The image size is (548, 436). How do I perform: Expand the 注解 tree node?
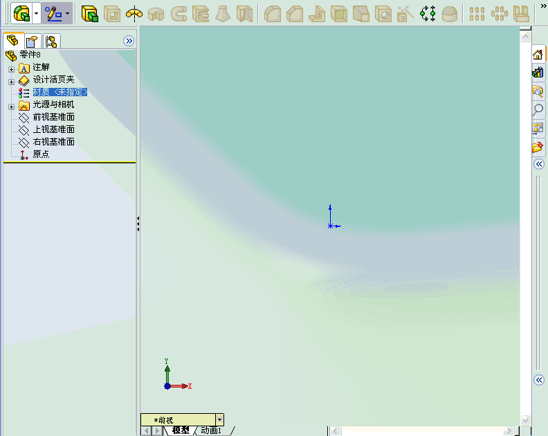click(x=11, y=69)
